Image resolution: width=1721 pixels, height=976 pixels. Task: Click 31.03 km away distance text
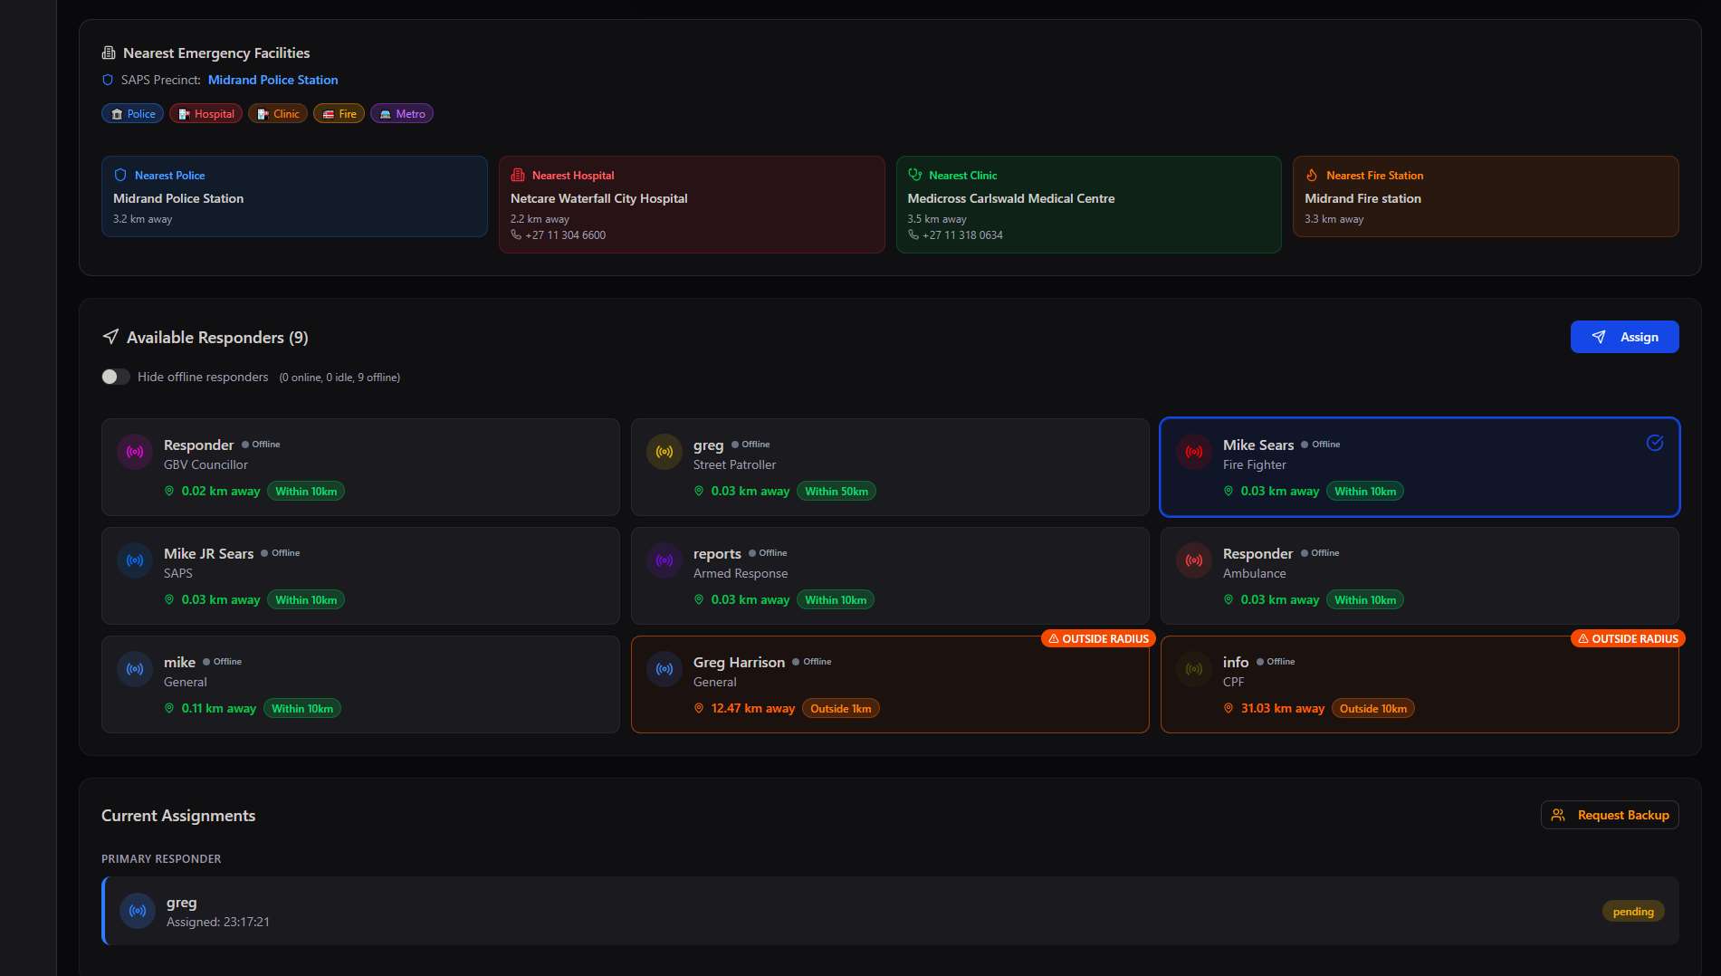[1283, 709]
